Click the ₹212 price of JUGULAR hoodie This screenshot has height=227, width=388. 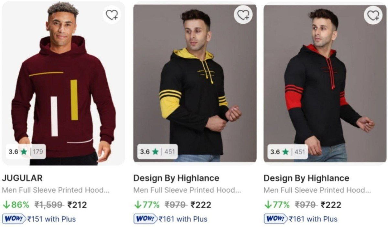[x=77, y=205]
